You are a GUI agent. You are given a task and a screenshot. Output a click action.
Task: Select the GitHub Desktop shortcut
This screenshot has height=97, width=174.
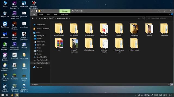point(5,57)
